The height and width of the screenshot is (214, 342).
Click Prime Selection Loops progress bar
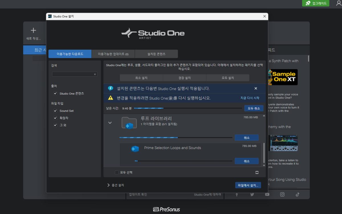[183, 161]
